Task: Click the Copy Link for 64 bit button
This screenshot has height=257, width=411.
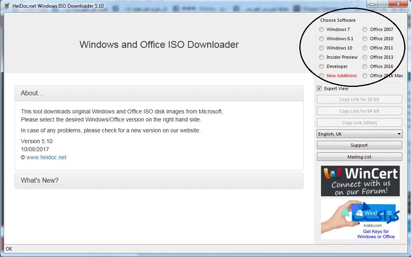Action: click(x=359, y=111)
